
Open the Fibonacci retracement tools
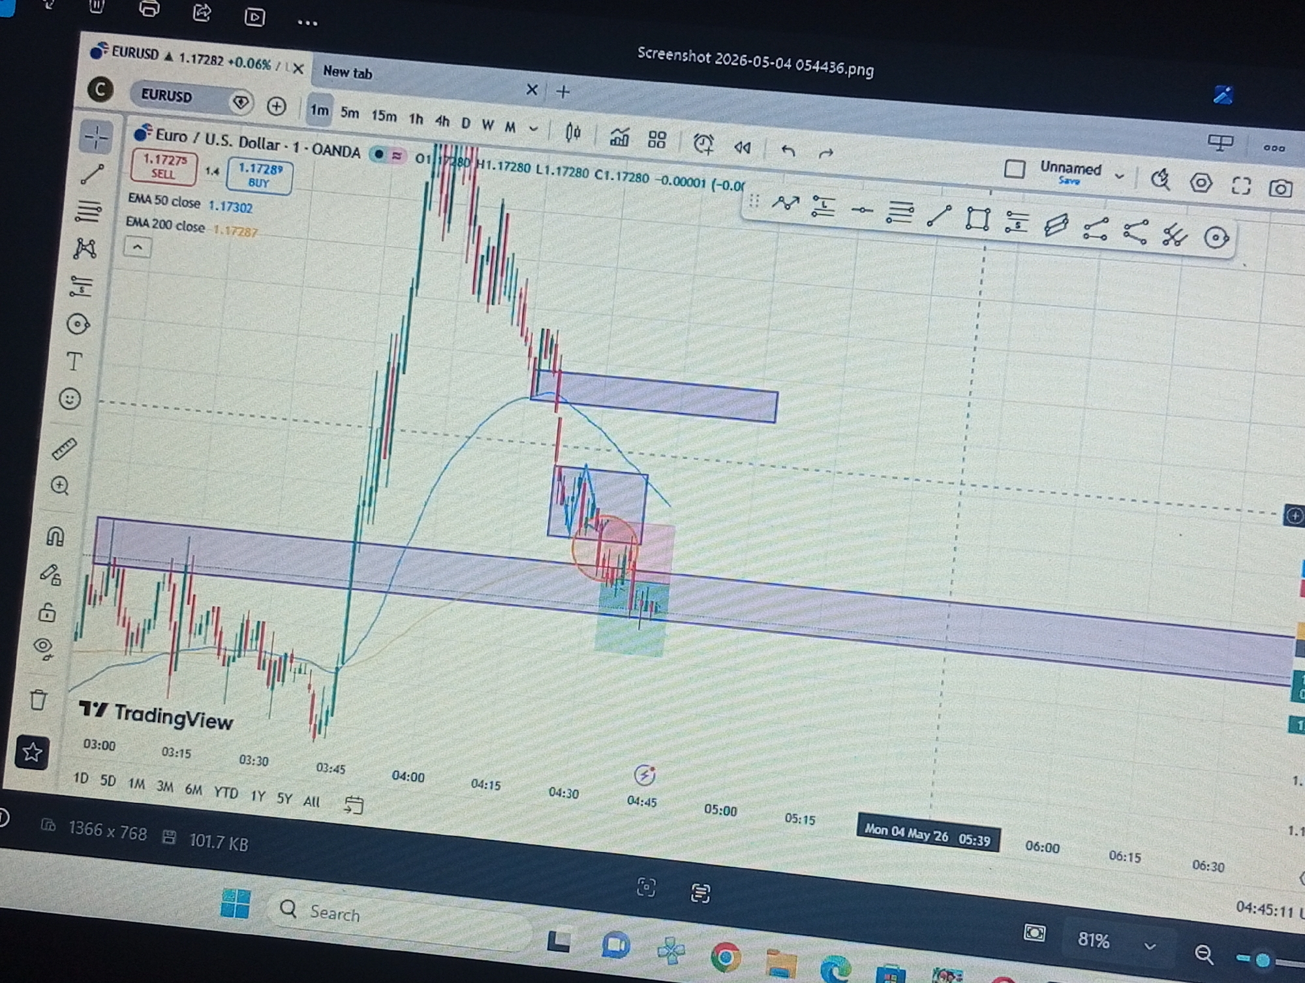point(88,211)
